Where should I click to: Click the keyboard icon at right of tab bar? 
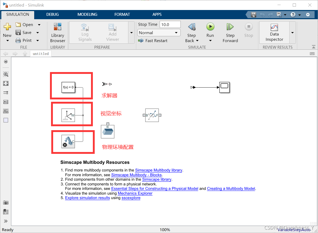(312, 54)
